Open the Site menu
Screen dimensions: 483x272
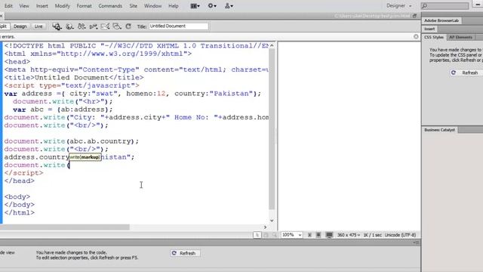click(x=134, y=6)
